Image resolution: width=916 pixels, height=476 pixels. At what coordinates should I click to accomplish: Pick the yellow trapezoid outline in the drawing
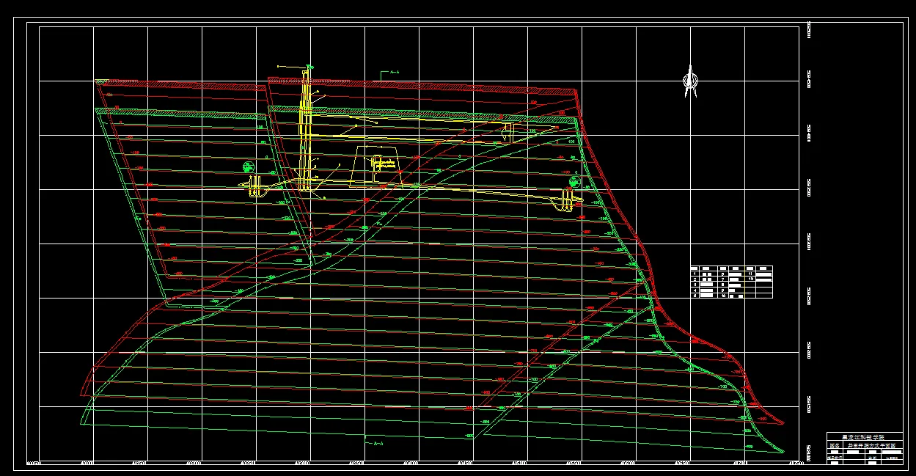point(375,166)
